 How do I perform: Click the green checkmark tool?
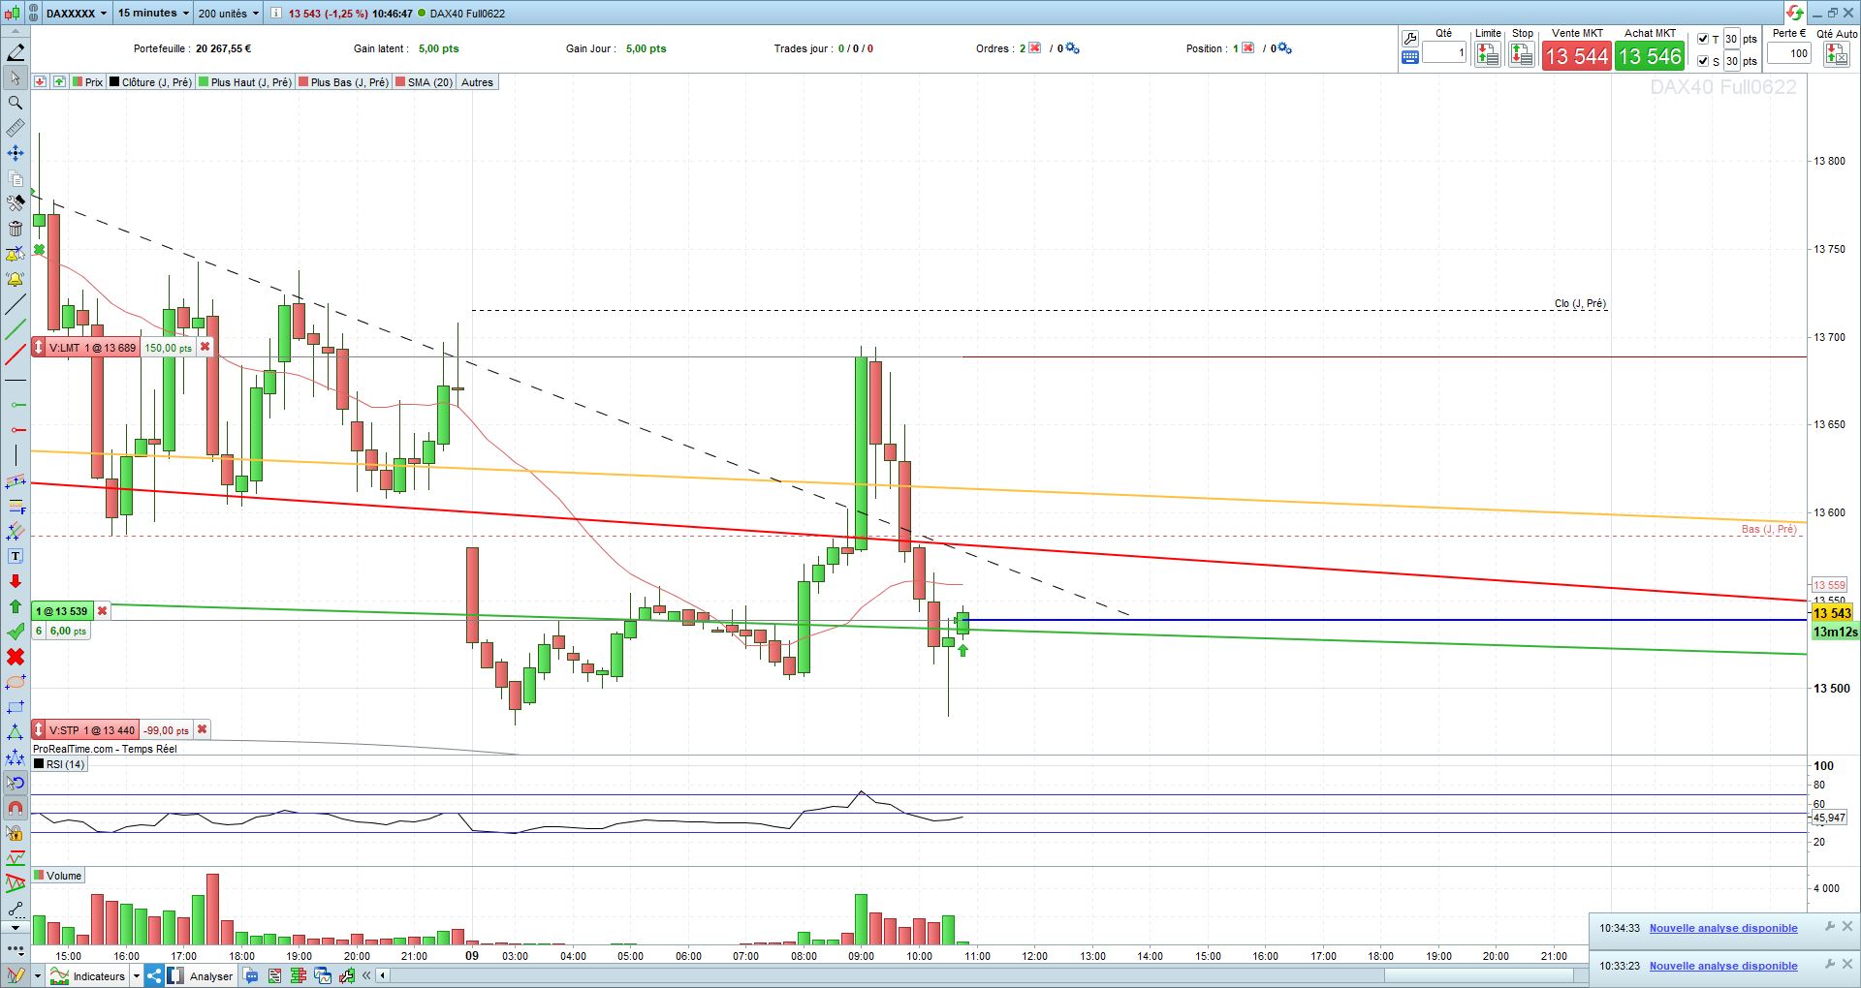pyautogui.click(x=16, y=632)
